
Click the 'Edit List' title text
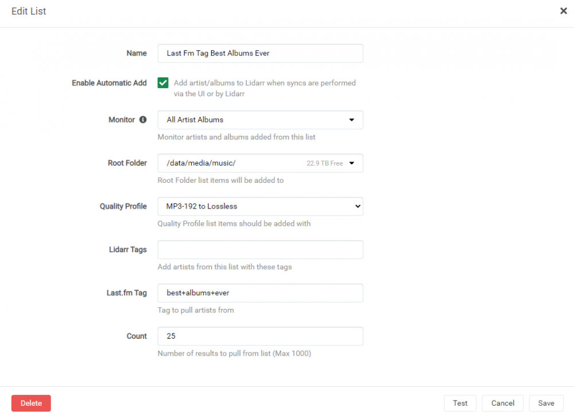[x=29, y=11]
